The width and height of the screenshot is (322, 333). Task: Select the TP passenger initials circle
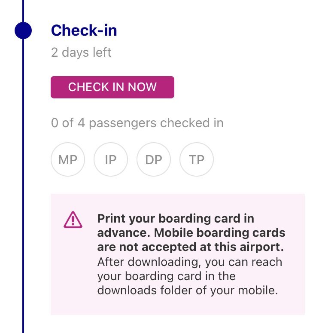197,159
